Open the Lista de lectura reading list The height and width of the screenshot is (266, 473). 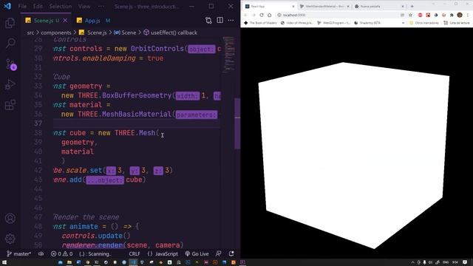[457, 23]
